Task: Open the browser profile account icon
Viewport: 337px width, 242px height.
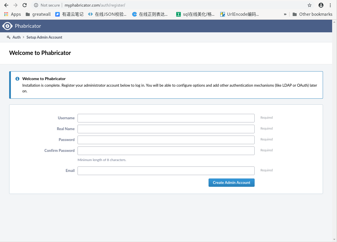Action: (x=321, y=5)
